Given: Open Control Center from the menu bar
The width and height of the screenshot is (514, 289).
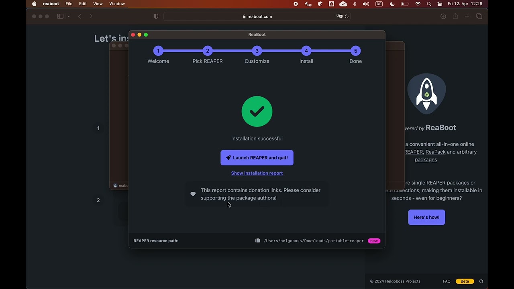Looking at the screenshot, I should (x=440, y=4).
